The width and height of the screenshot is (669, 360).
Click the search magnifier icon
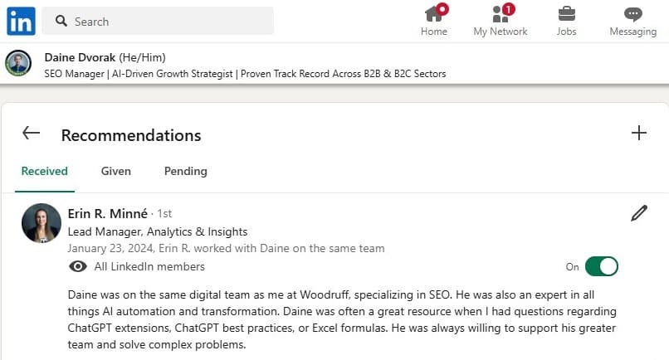coord(61,21)
